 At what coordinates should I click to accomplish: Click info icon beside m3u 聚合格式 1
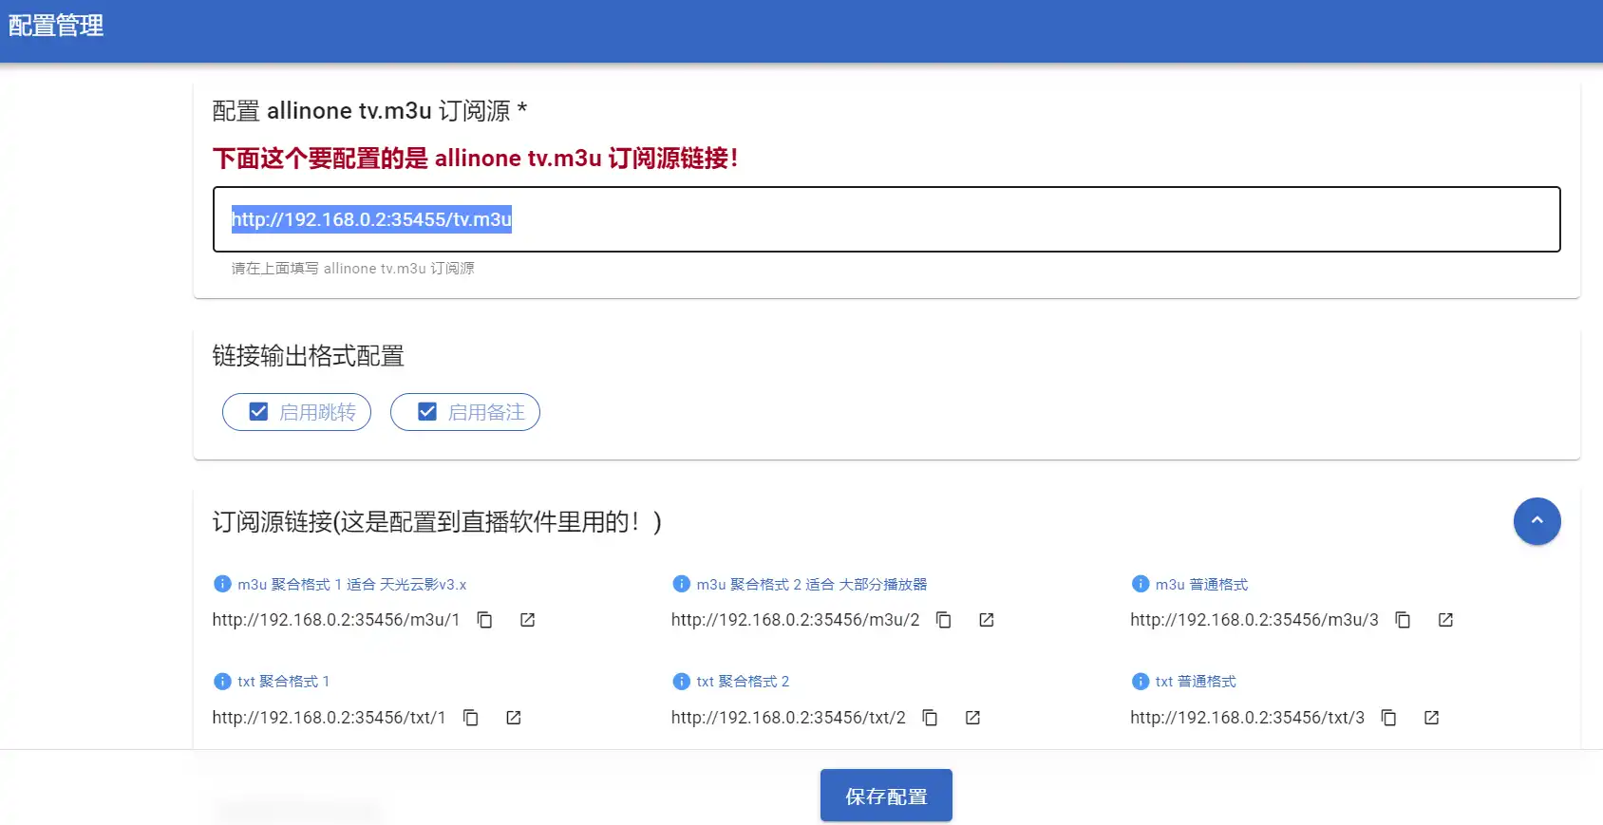[x=222, y=584]
